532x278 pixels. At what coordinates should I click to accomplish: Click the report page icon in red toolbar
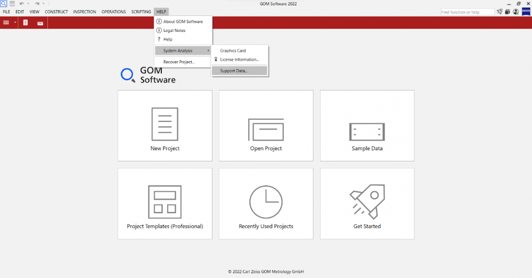(26, 23)
